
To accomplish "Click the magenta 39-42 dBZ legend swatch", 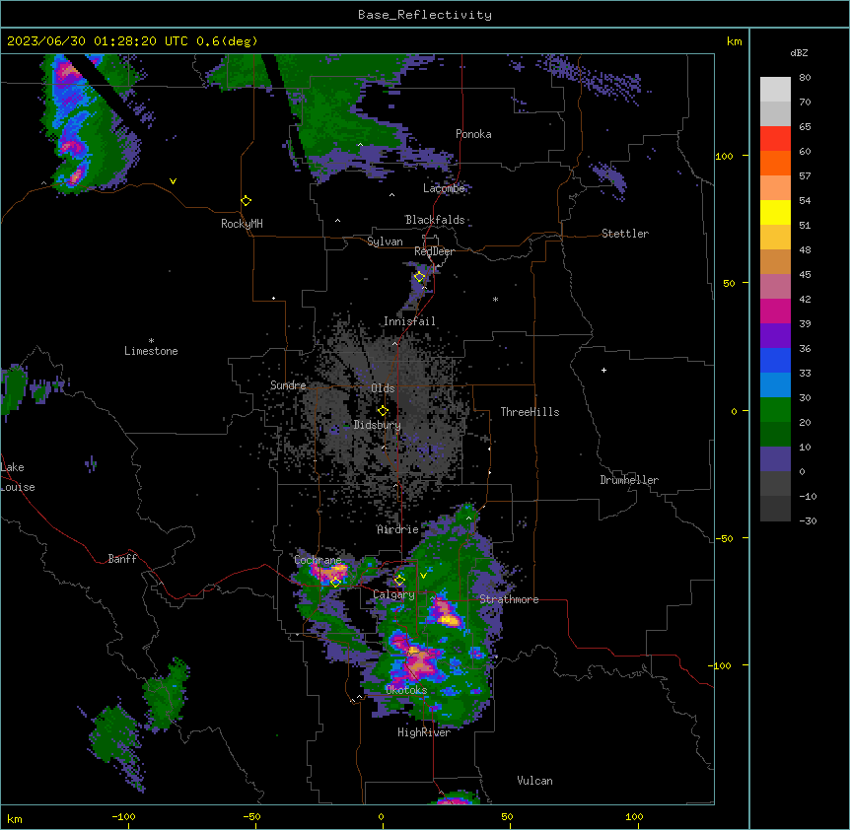I will click(x=775, y=311).
